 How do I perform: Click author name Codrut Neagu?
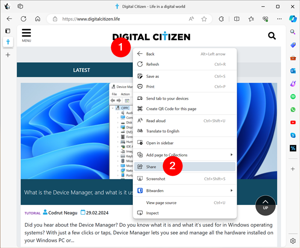click(63, 213)
